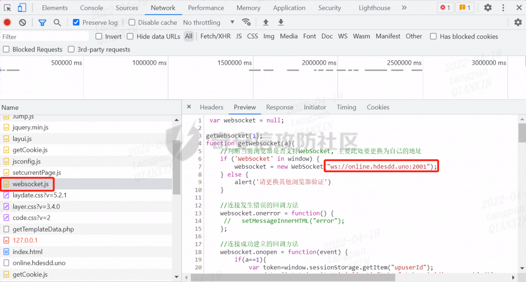Open the Security tab
Image resolution: width=526 pixels, height=282 pixels.
329,8
